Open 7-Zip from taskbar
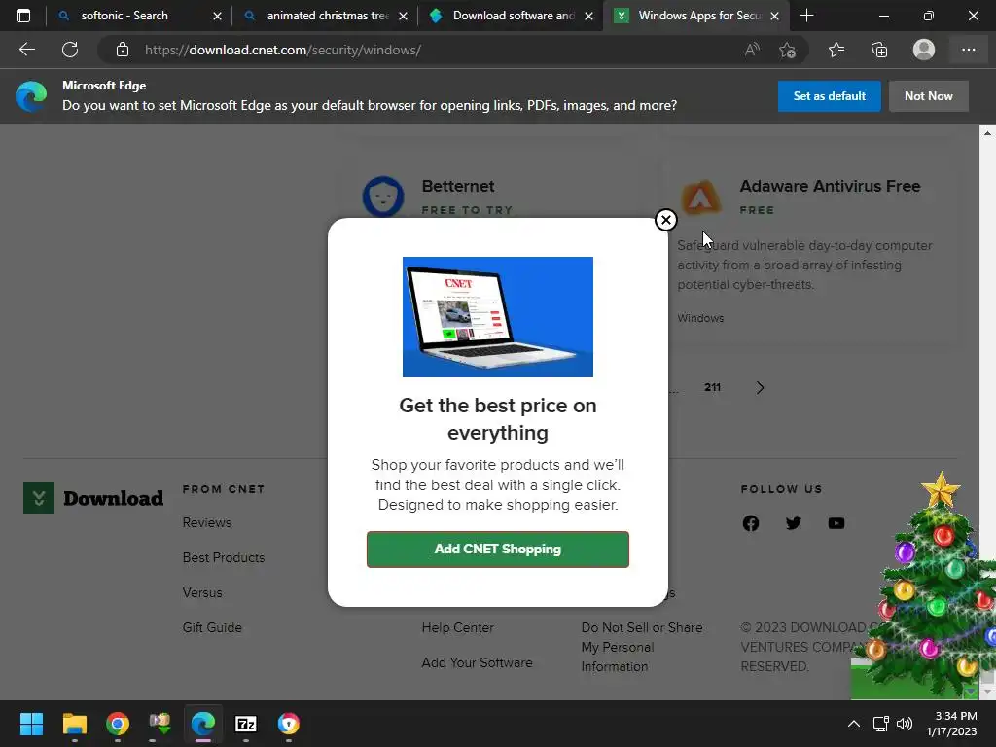 click(246, 724)
